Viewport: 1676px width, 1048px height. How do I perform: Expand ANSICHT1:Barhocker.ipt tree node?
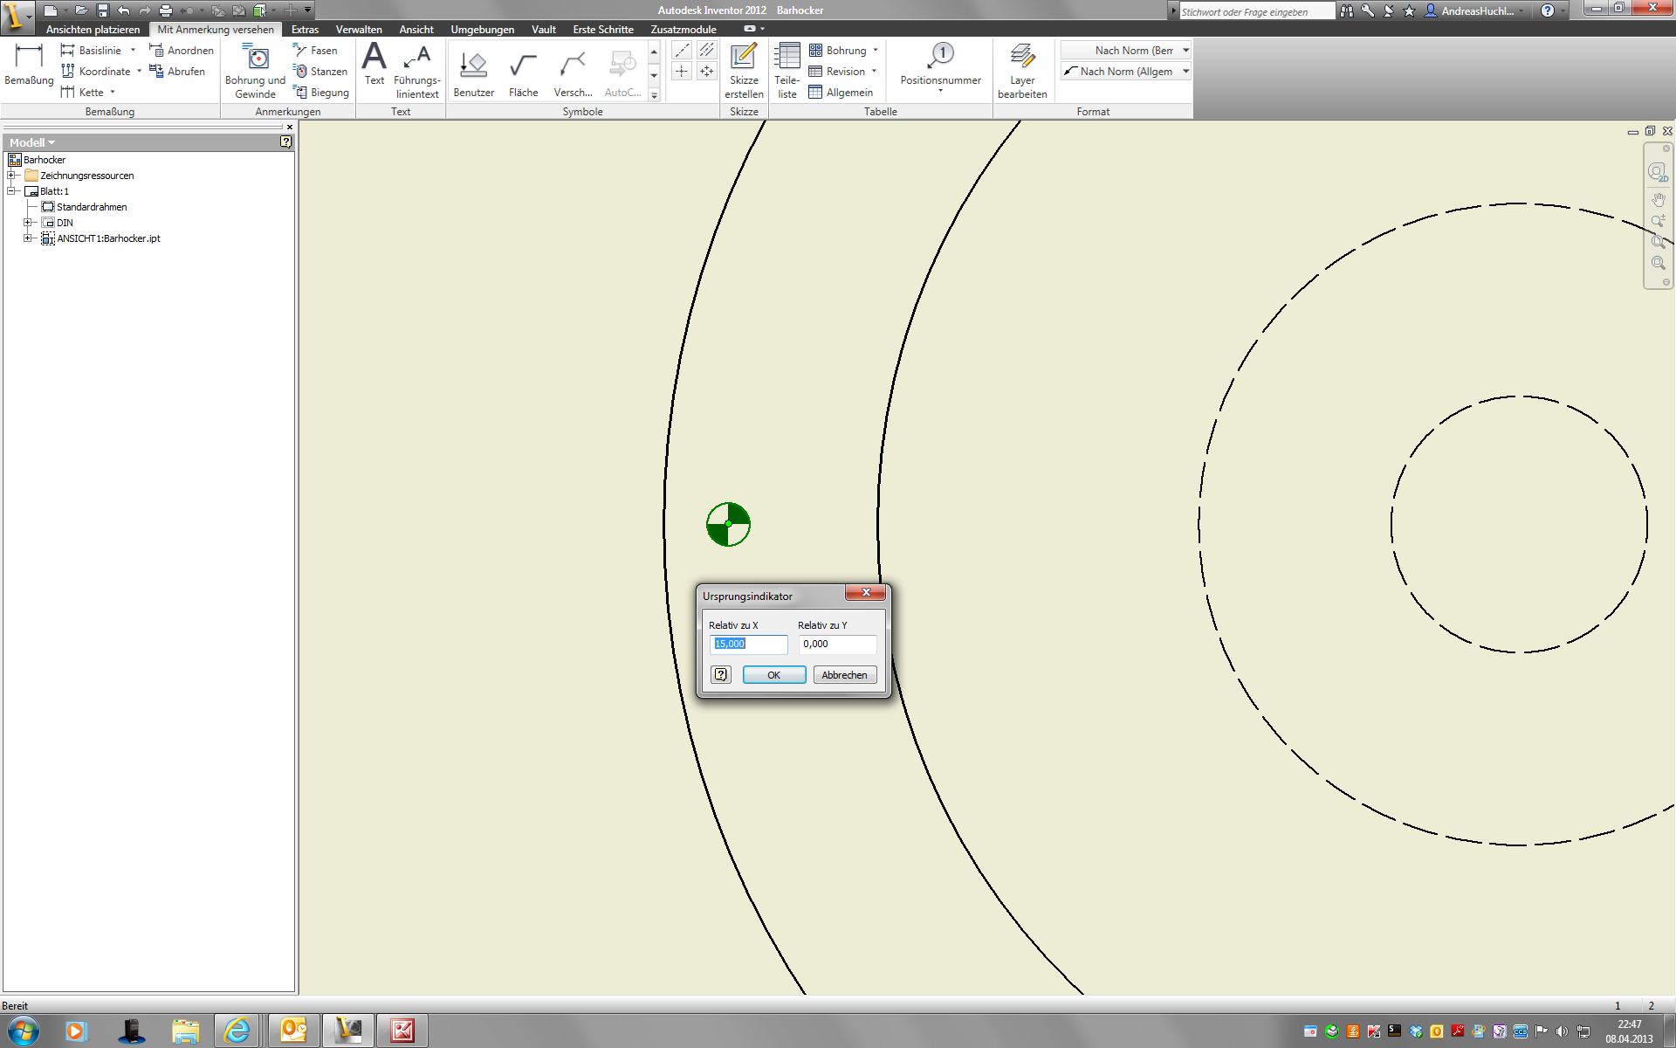[x=28, y=238]
